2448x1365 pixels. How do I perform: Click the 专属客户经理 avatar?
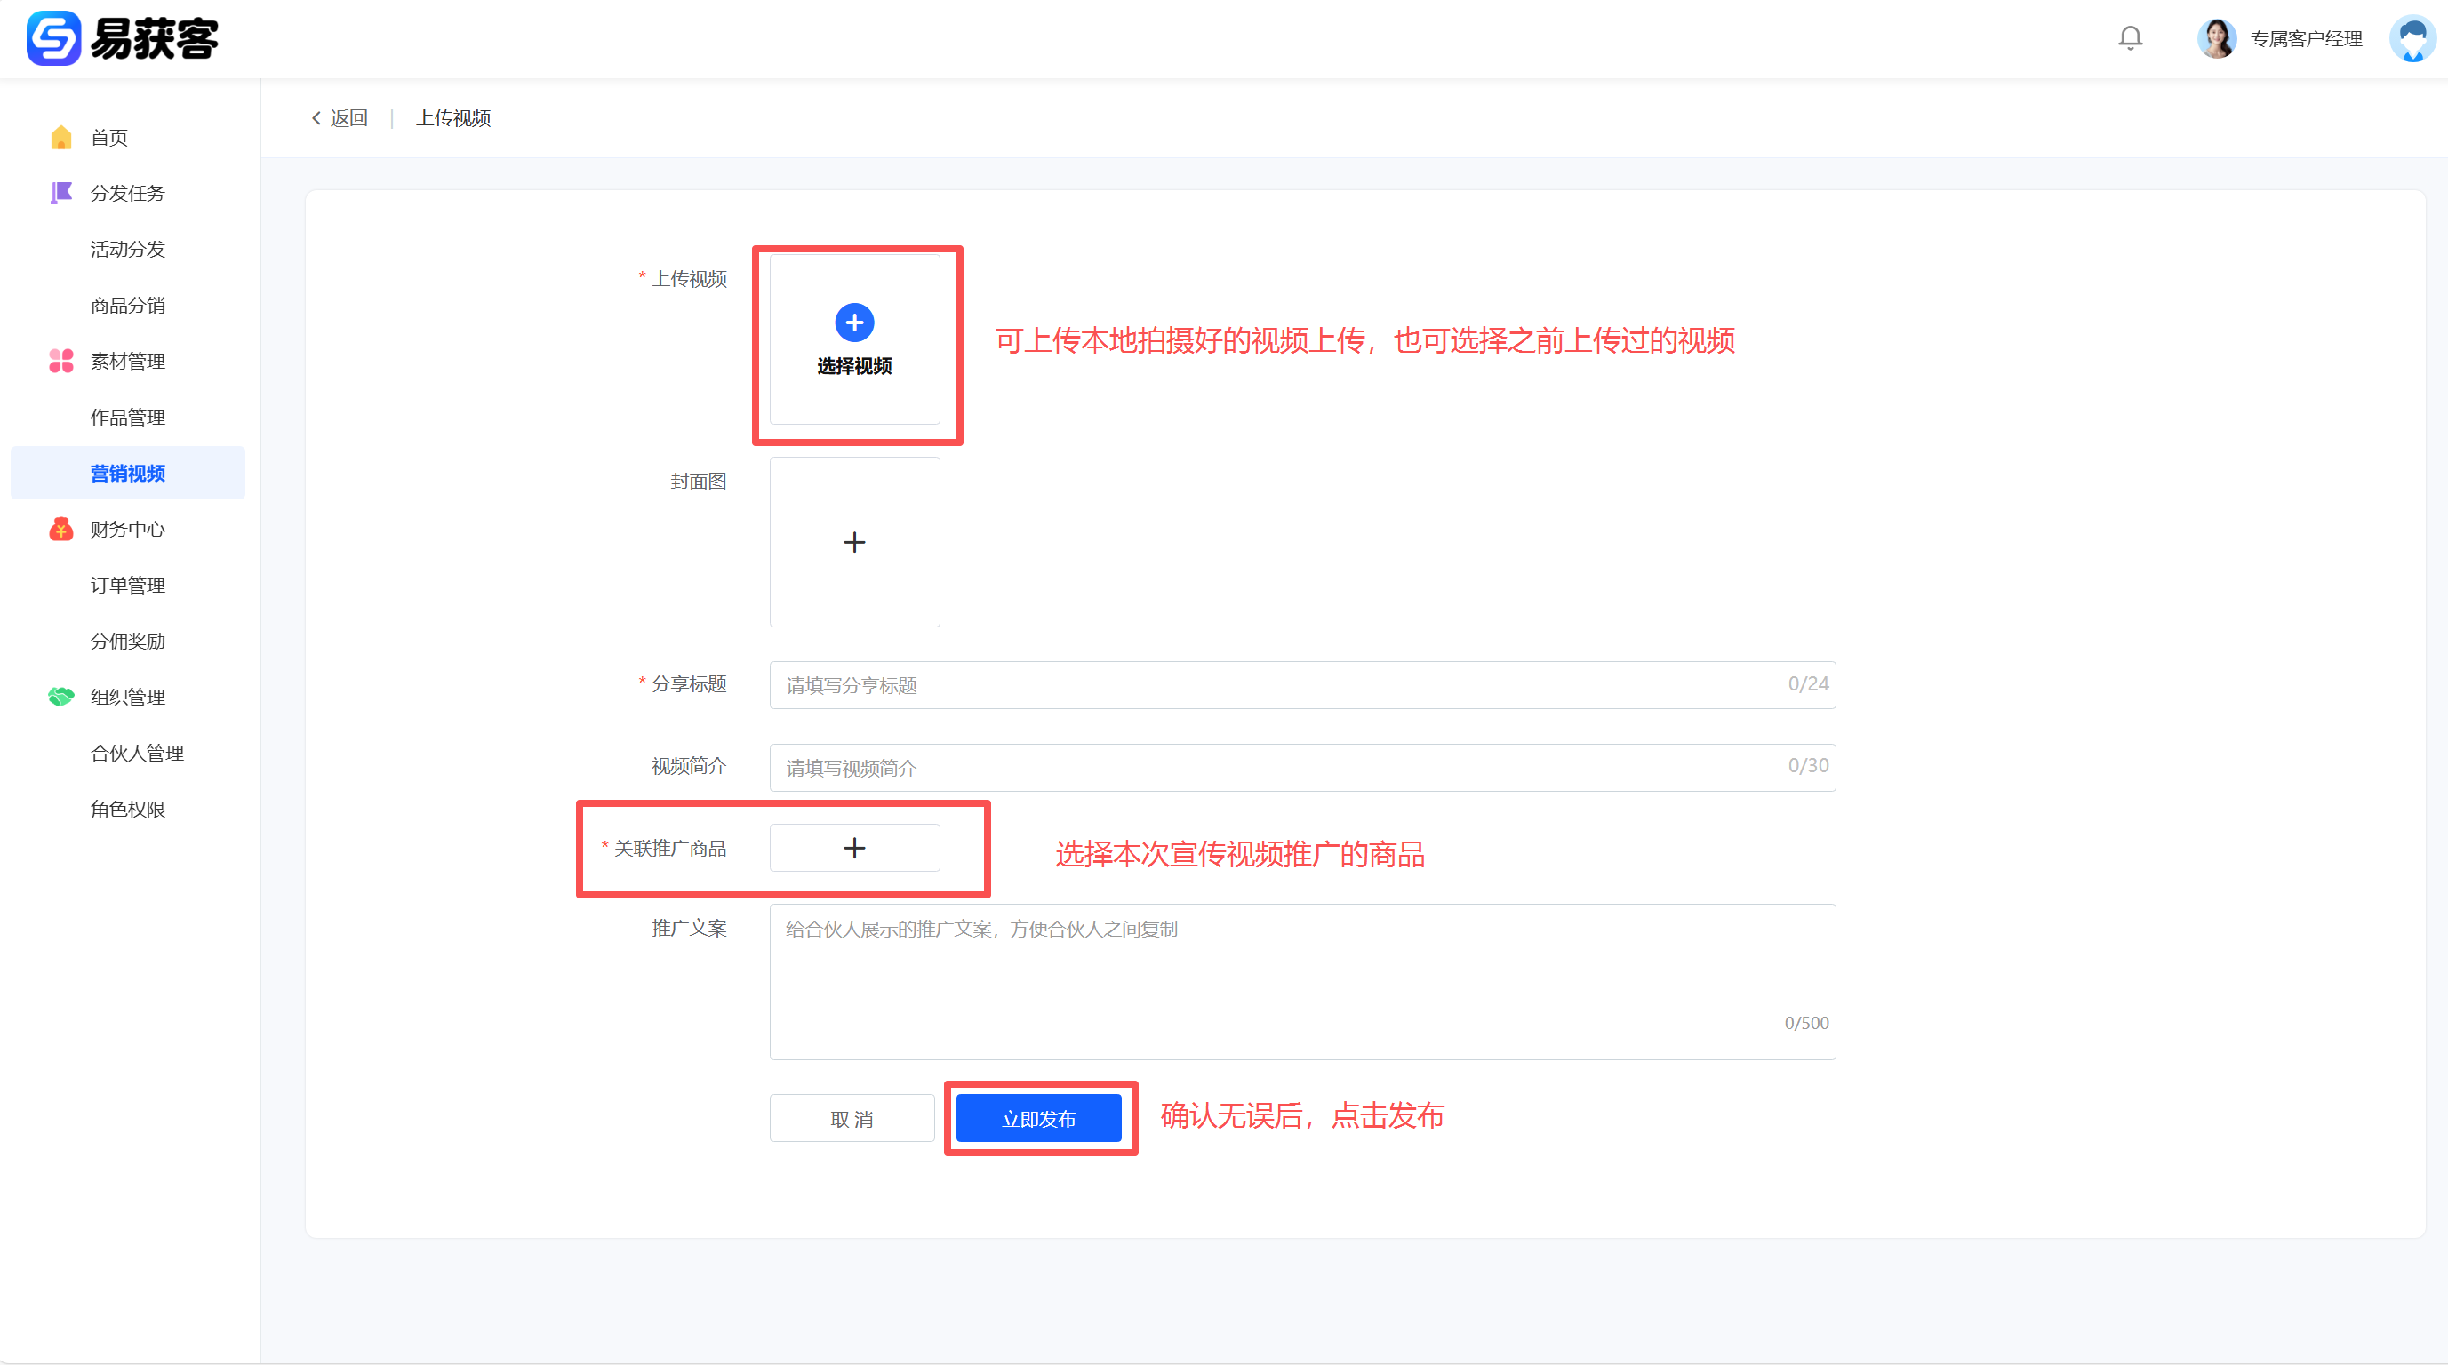tap(2216, 39)
